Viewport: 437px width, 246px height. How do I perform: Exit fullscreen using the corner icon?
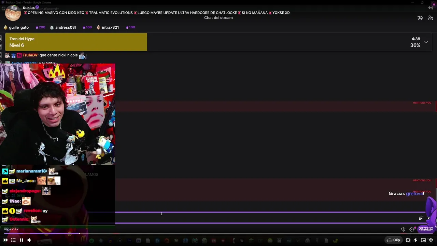(431, 240)
